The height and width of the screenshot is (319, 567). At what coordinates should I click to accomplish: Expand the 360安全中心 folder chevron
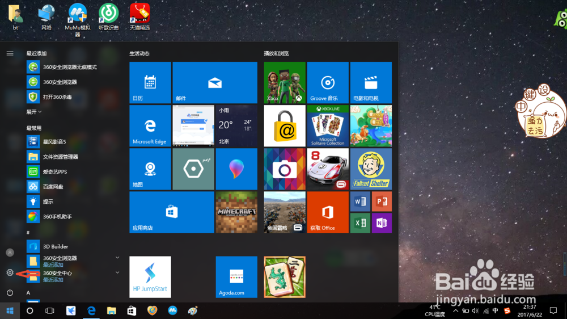point(117,272)
